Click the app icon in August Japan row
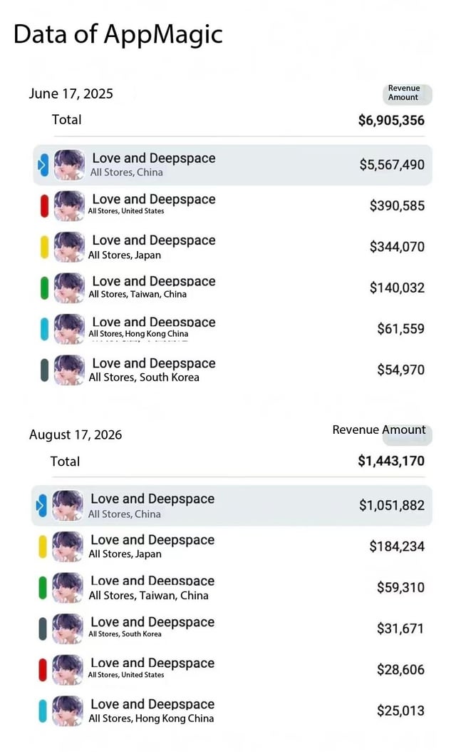Screen dimensions: 456x752 [68, 547]
